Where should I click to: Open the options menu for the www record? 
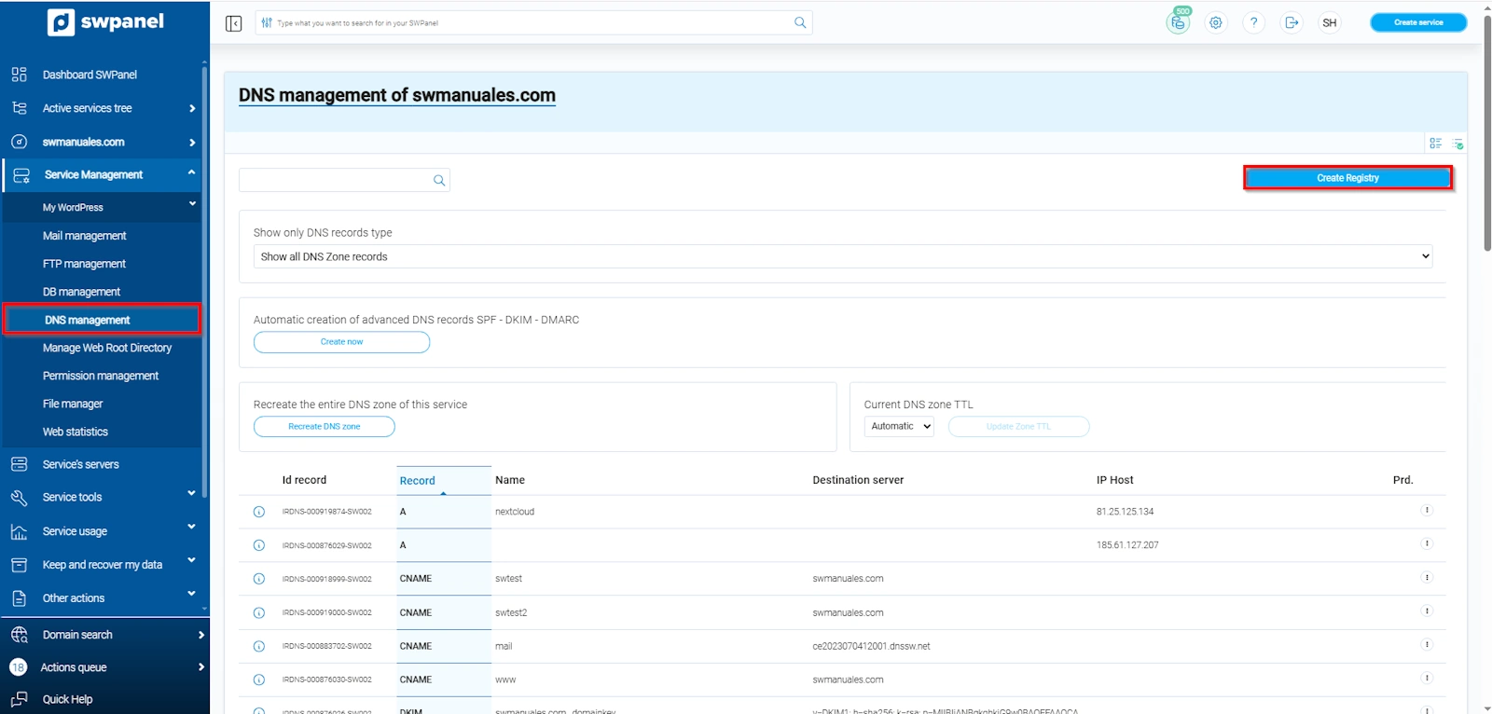coord(1427,678)
